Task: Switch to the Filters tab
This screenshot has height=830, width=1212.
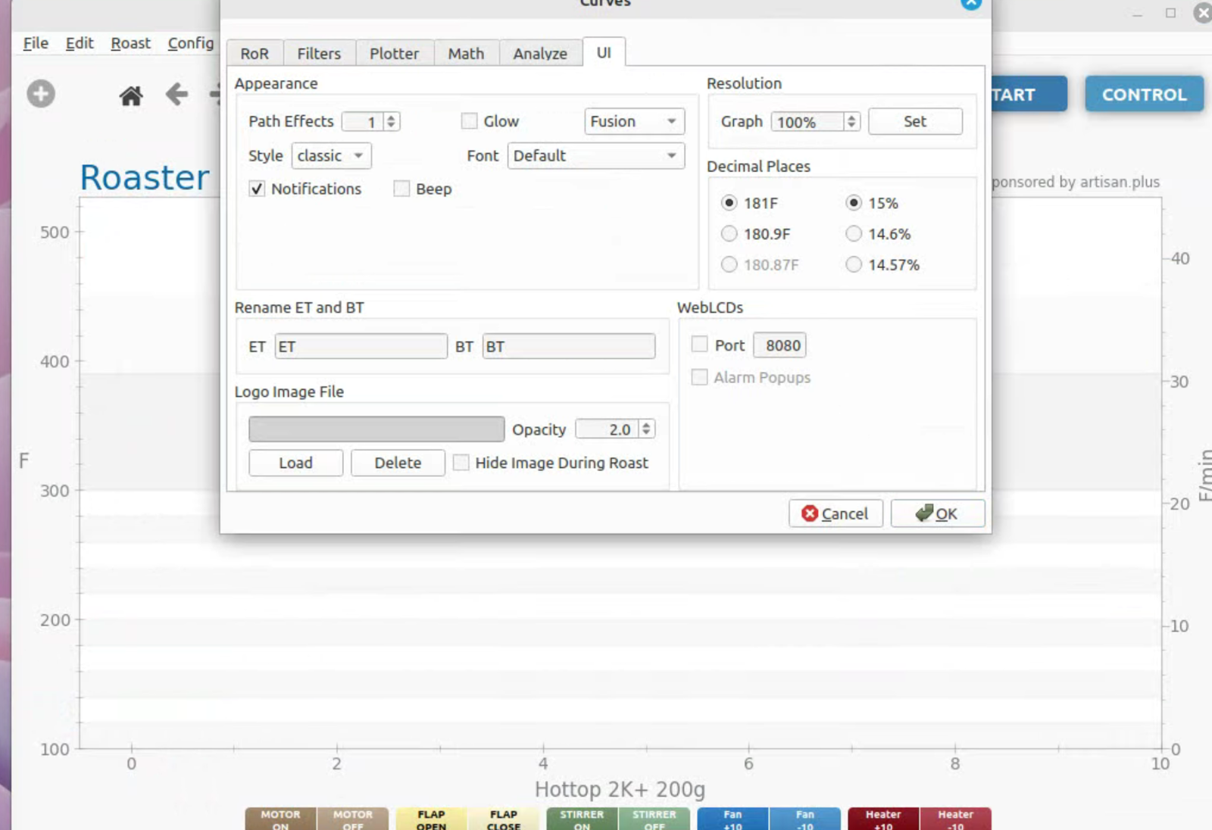Action: click(318, 54)
